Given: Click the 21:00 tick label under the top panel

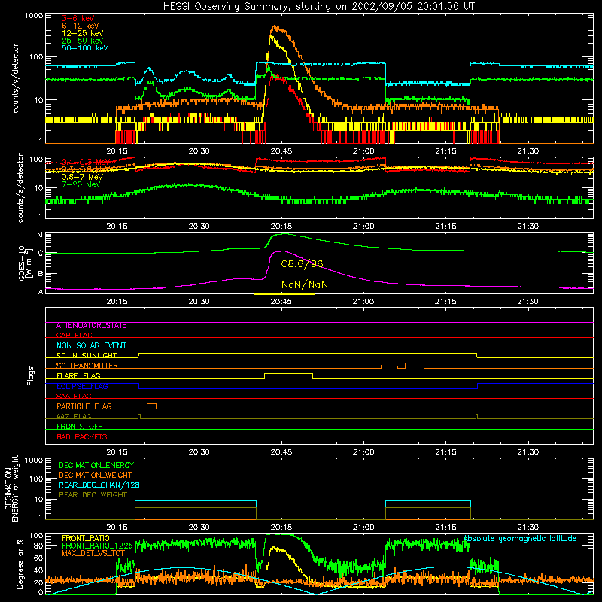Looking at the screenshot, I should click(363, 151).
